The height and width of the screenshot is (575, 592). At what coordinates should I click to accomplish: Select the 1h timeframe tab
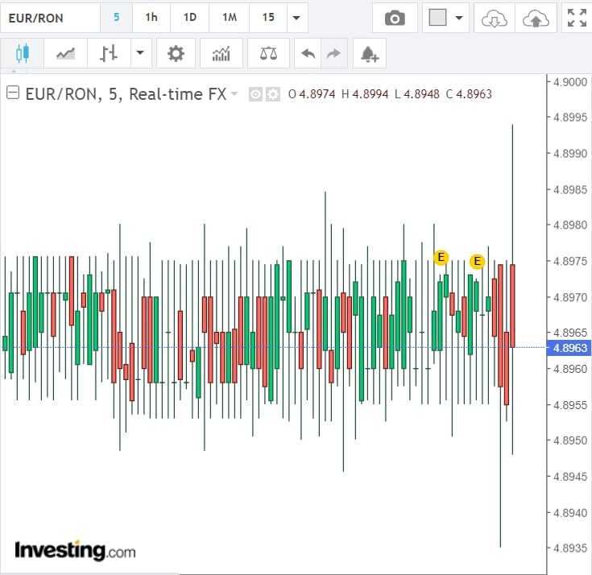pyautogui.click(x=151, y=18)
